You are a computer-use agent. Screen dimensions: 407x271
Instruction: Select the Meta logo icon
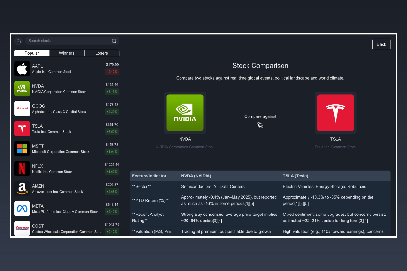point(22,208)
